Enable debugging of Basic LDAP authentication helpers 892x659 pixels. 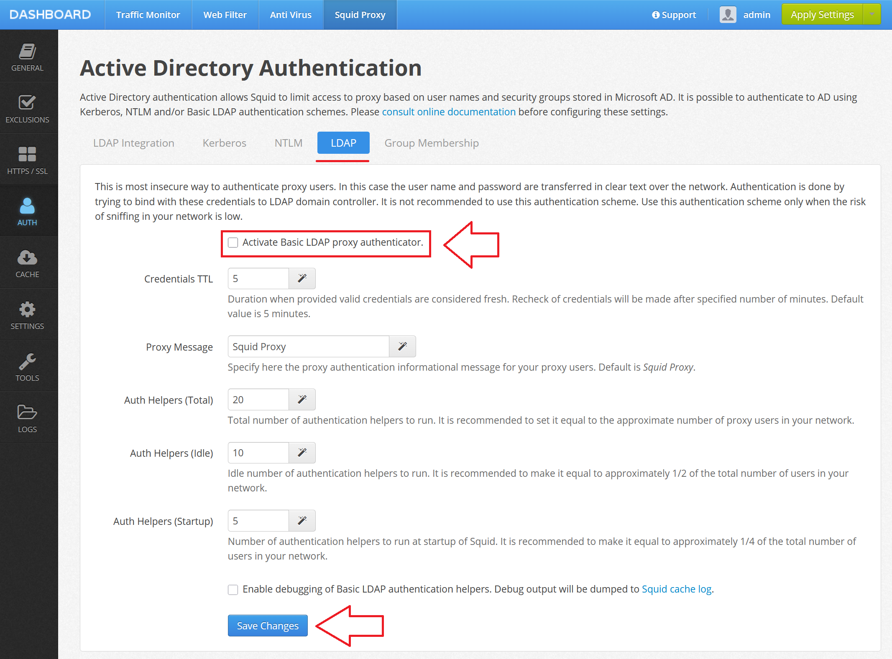[233, 589]
